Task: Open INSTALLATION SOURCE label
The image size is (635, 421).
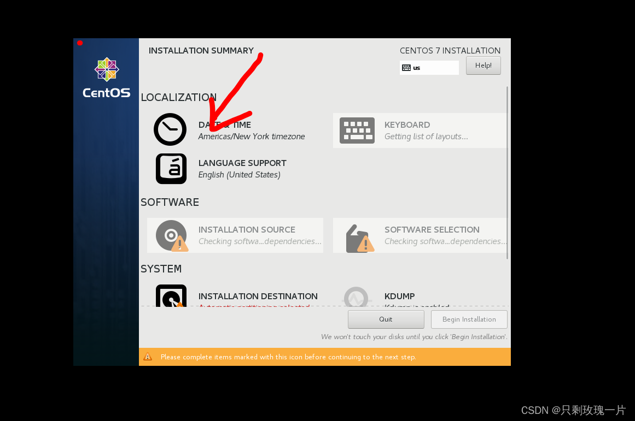Action: pyautogui.click(x=247, y=230)
